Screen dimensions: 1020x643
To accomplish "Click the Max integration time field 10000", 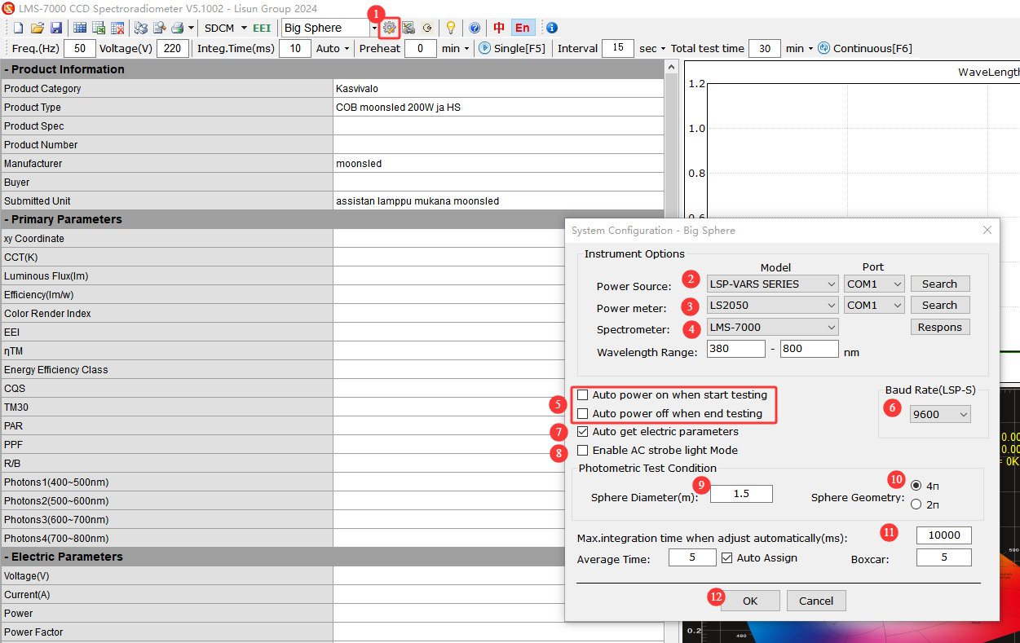I will point(944,535).
